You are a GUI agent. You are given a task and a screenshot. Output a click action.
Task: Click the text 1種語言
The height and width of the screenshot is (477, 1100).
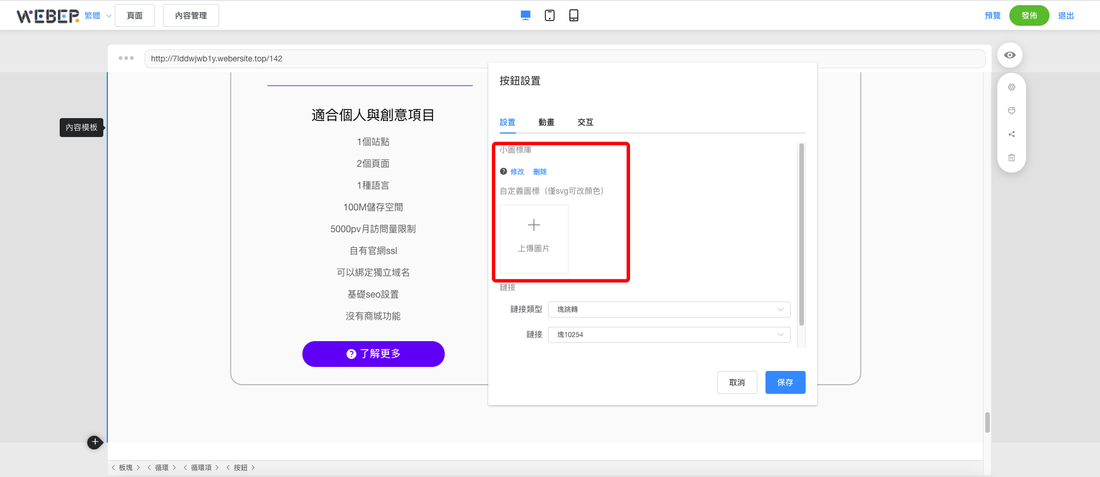point(373,185)
